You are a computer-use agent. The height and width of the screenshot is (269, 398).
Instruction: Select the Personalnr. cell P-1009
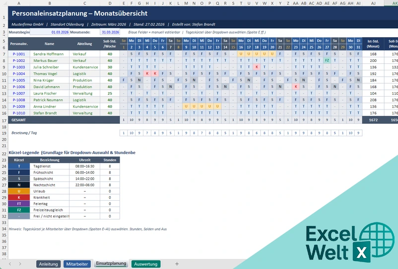tap(19, 107)
